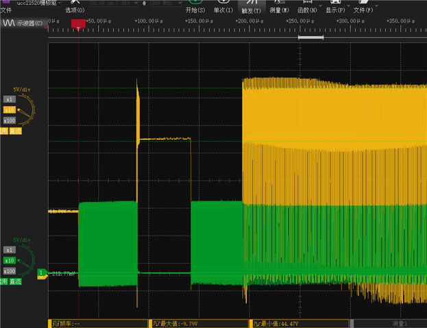The image size is (427, 328).
Task: Click the -212.77mV green channel offset label
Action: 63,274
